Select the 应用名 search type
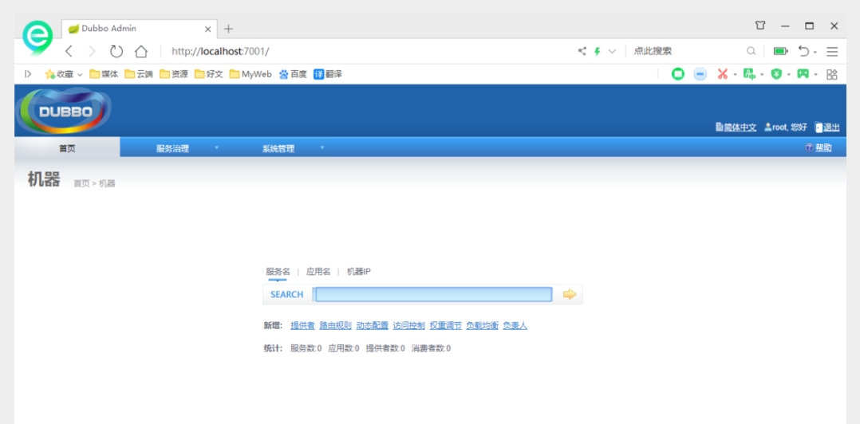 318,272
